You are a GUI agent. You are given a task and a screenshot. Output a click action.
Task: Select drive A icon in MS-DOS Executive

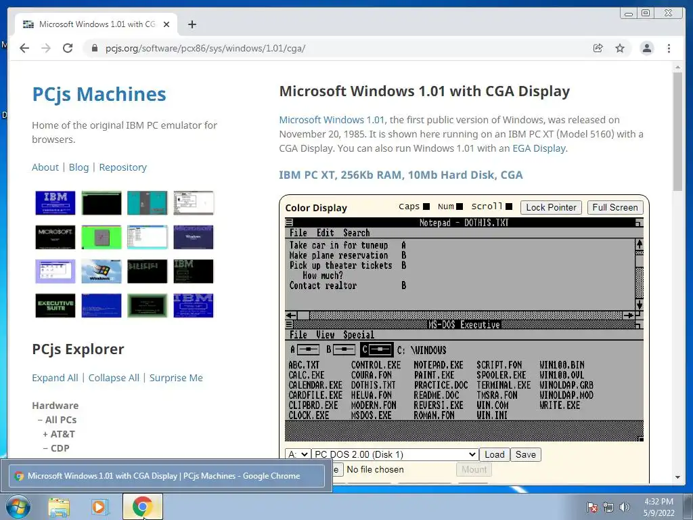click(x=308, y=350)
